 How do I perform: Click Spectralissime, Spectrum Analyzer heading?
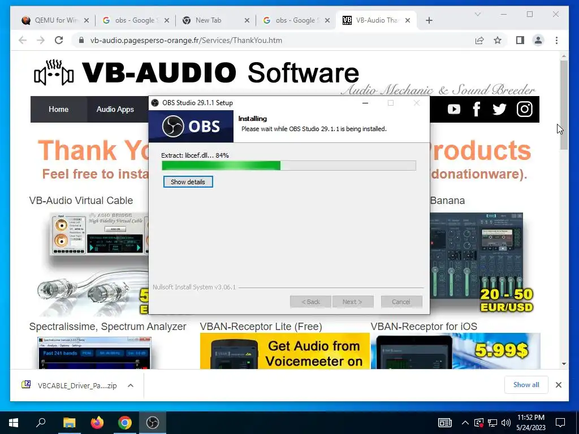coord(107,327)
